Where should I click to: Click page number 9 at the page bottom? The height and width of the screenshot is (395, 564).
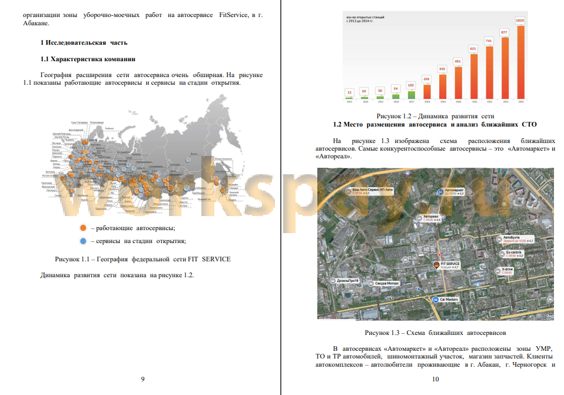pos(143,379)
